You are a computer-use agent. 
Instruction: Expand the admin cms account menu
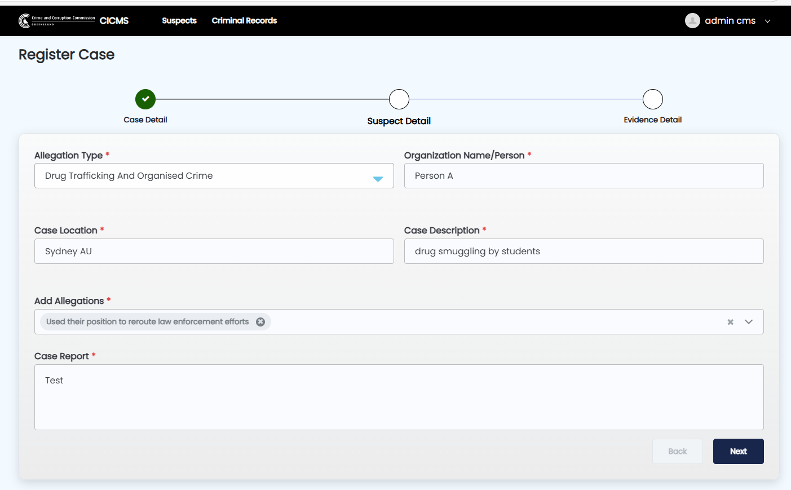(x=767, y=21)
